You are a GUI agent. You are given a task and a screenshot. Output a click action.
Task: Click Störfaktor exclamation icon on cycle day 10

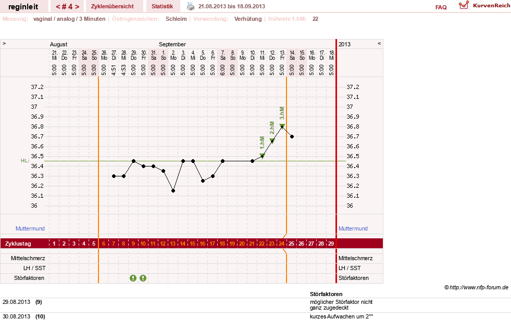(143, 278)
